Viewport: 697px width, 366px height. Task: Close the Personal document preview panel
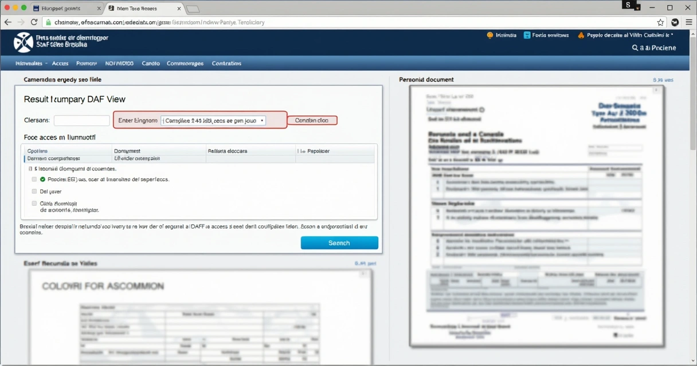click(656, 90)
